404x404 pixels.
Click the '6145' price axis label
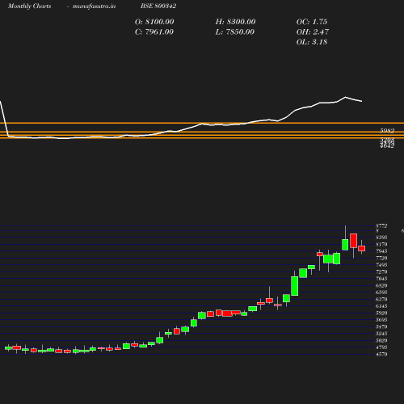381,306
